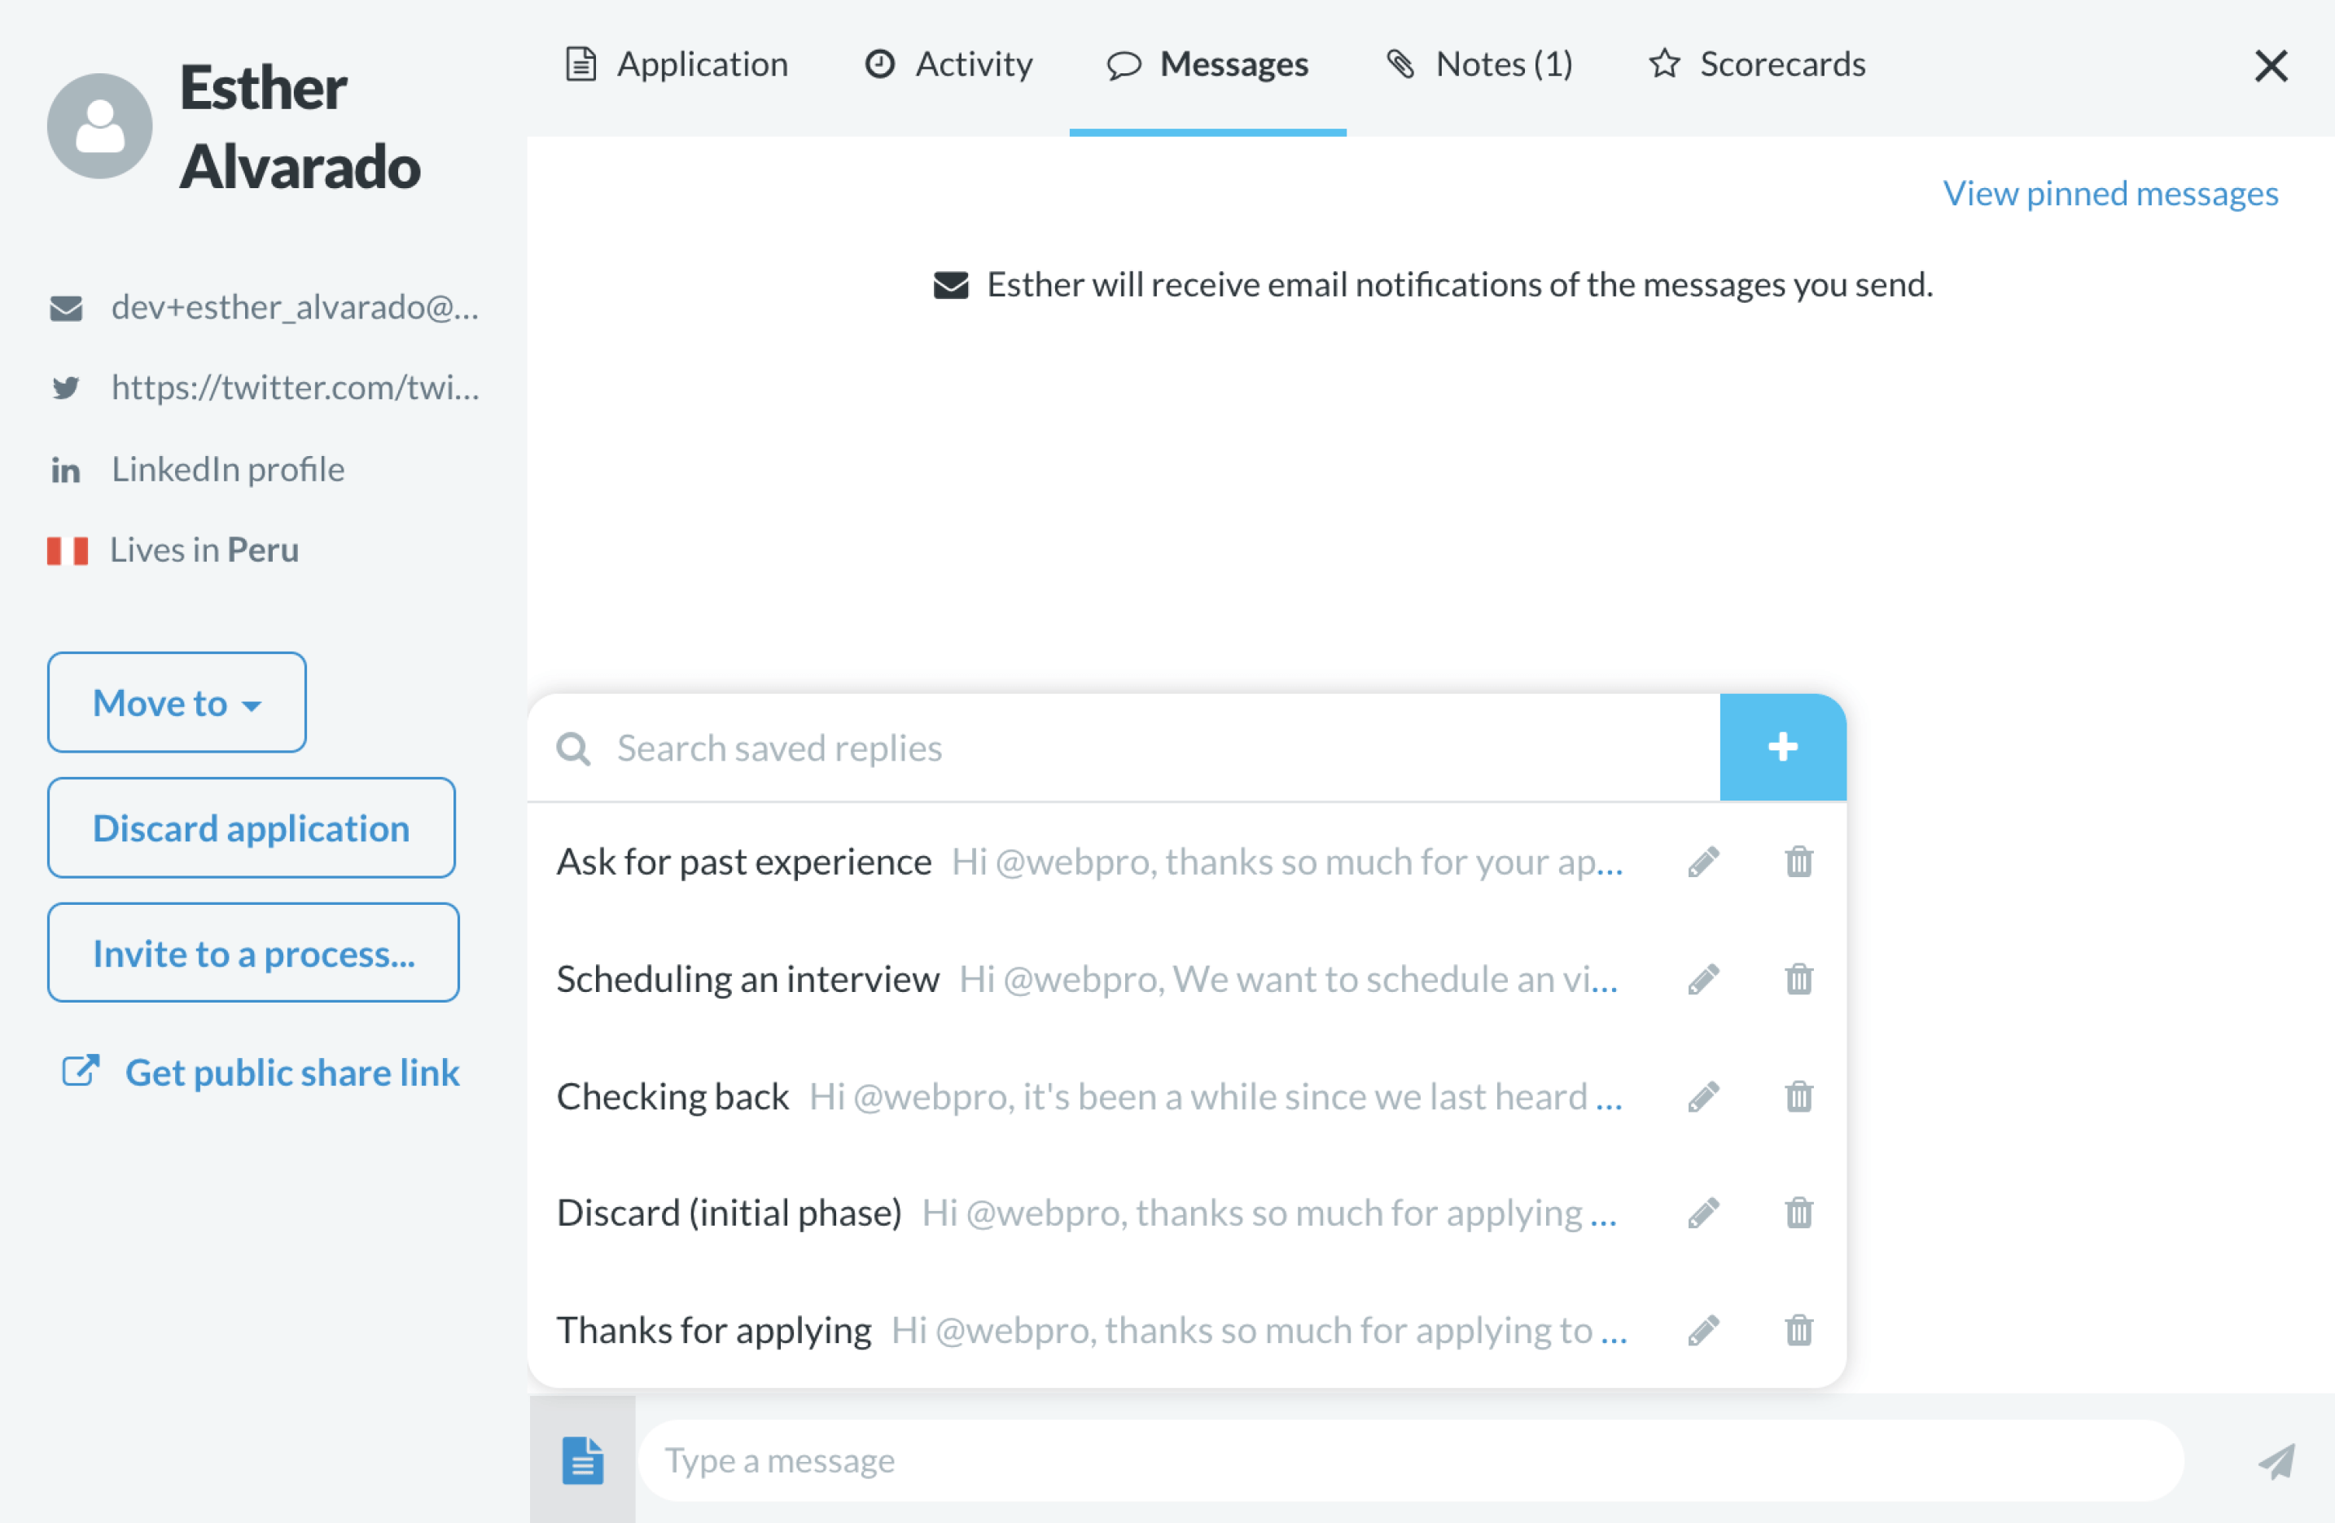Edit the 'Thanks for applying' saved reply
The height and width of the screenshot is (1523, 2335).
[x=1703, y=1330]
